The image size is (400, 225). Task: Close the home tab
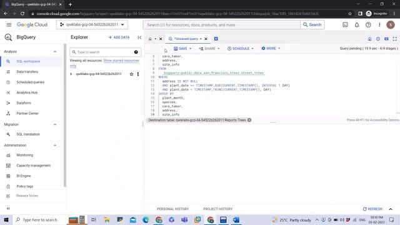click(161, 39)
